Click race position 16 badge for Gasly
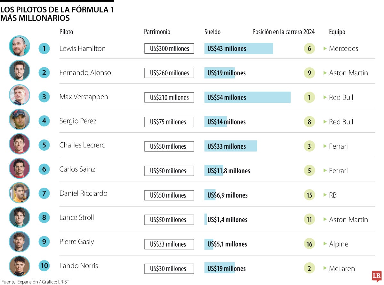Viewport: 384px width, 285px height. coord(309,244)
